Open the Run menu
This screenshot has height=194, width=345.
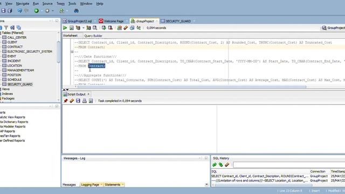pos(36,4)
